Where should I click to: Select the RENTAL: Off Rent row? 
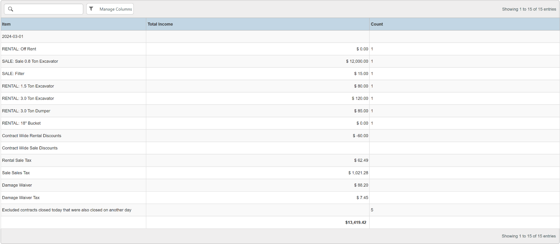(19, 49)
